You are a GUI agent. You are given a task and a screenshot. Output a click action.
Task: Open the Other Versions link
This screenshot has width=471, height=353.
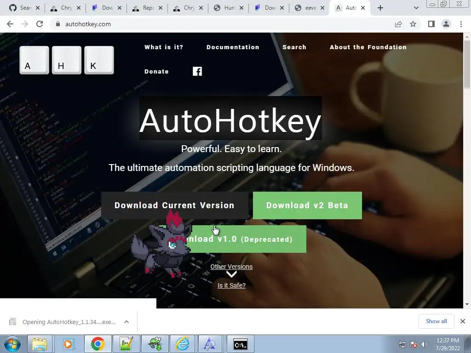(x=231, y=267)
